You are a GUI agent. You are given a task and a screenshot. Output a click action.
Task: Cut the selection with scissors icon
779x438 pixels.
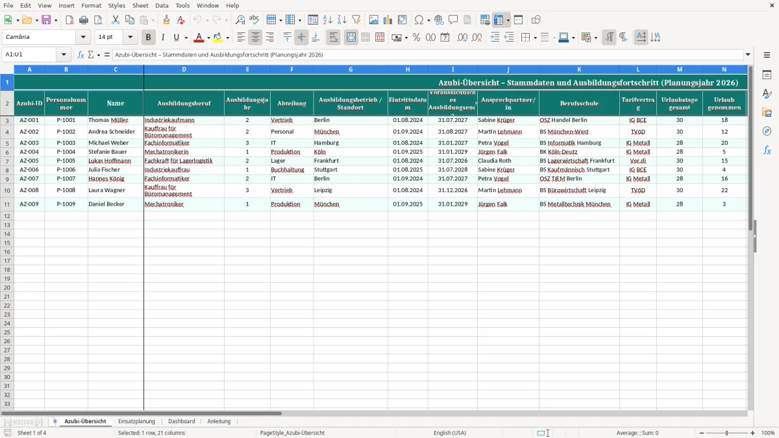point(116,20)
